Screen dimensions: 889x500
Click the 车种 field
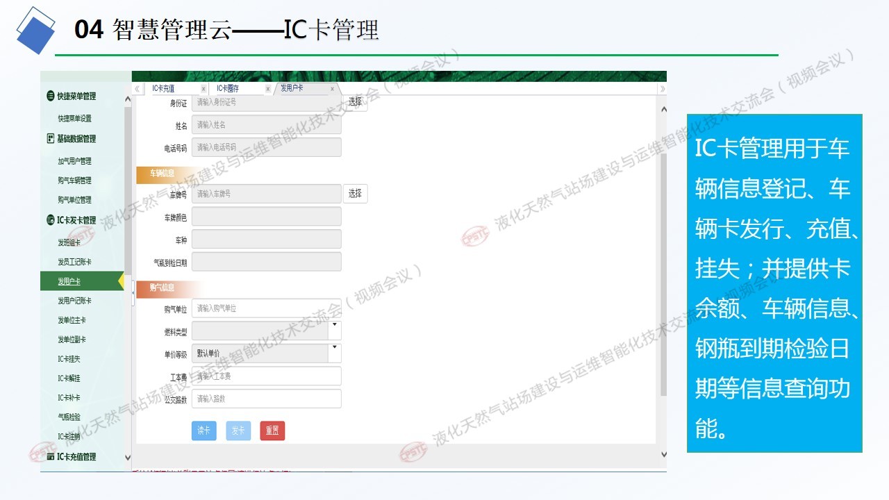pyautogui.click(x=266, y=239)
